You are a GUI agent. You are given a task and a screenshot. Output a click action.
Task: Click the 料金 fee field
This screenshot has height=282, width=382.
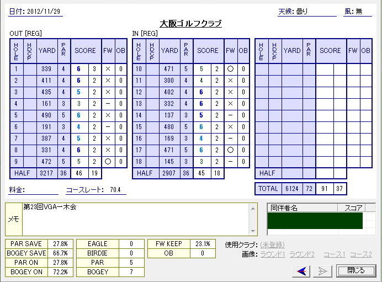click(41, 190)
